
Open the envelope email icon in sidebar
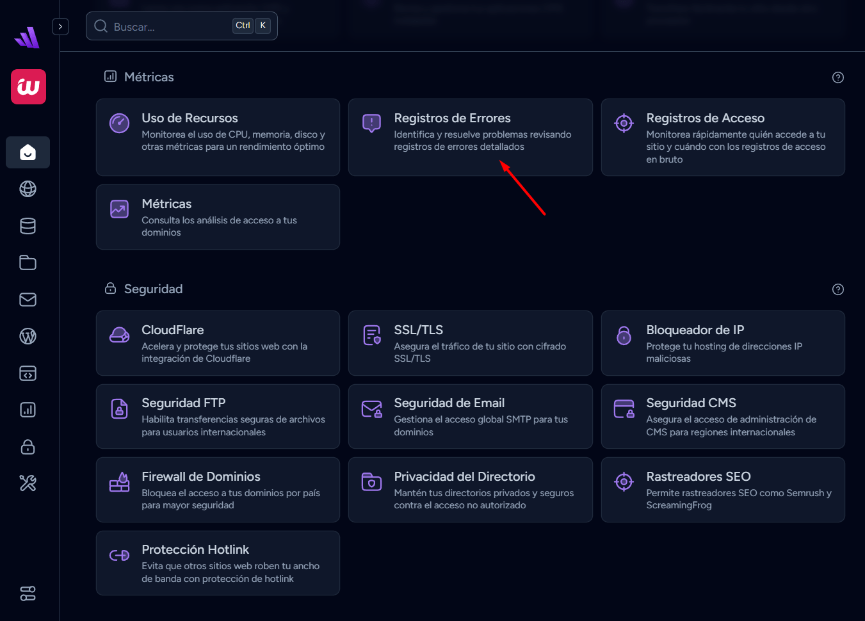(x=28, y=300)
